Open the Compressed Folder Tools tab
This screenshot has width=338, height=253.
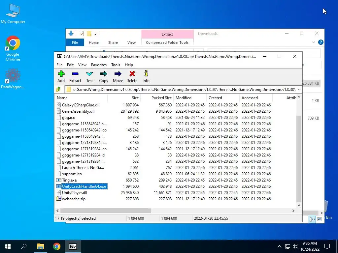(x=167, y=42)
